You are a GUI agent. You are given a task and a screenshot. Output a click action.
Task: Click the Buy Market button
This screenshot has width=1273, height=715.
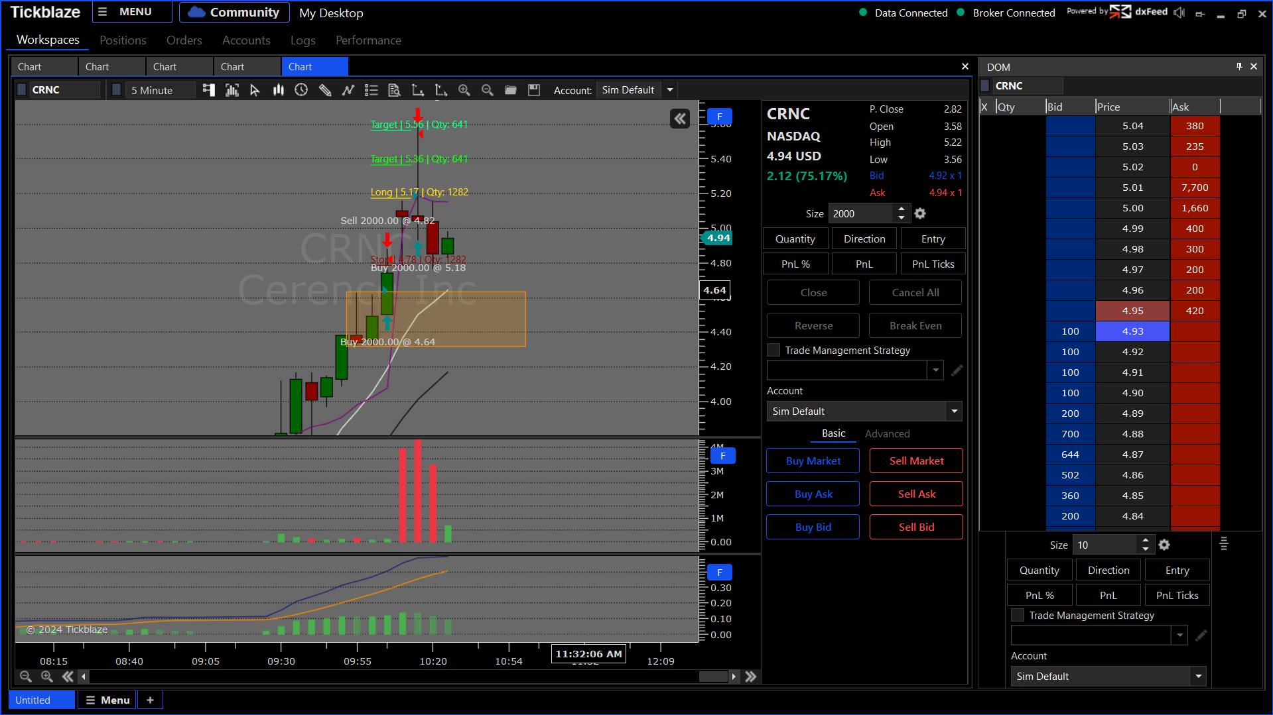pyautogui.click(x=813, y=461)
